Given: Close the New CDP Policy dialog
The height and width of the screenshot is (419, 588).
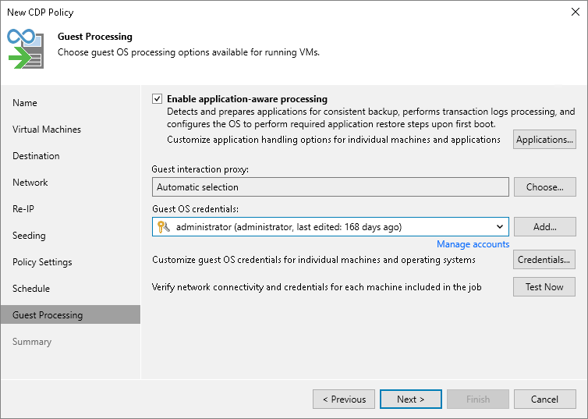Looking at the screenshot, I should (576, 12).
